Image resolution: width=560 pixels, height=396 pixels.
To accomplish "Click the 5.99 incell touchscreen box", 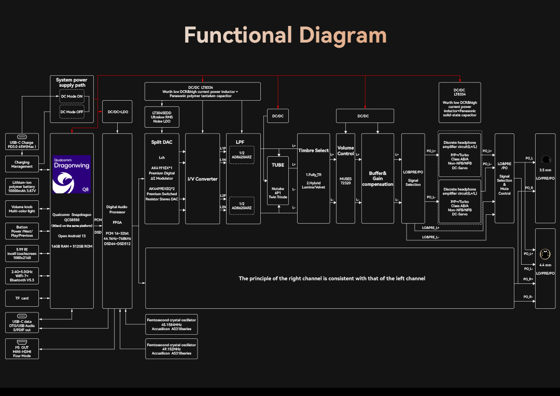I will click(x=22, y=253).
